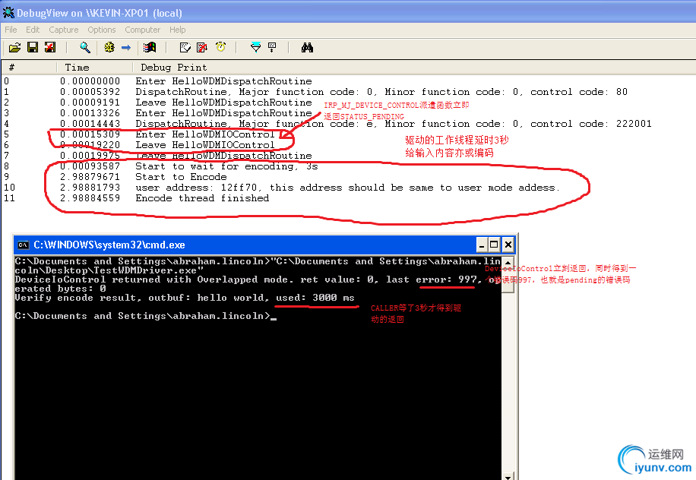This screenshot has width=696, height=480.
Task: Click time value 2.98879671
Action: 90,177
